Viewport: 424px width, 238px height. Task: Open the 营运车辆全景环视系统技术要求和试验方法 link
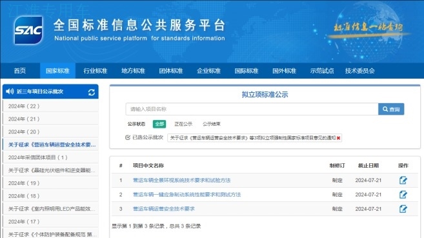pos(181,180)
